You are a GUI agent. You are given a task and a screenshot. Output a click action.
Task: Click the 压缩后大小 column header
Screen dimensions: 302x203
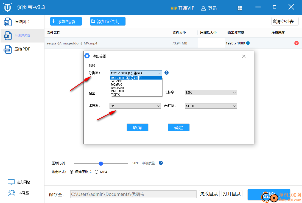tap(208, 33)
